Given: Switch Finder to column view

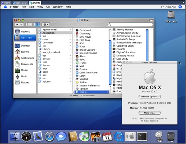Looking at the screenshot, I should pyautogui.click(x=37, y=25).
